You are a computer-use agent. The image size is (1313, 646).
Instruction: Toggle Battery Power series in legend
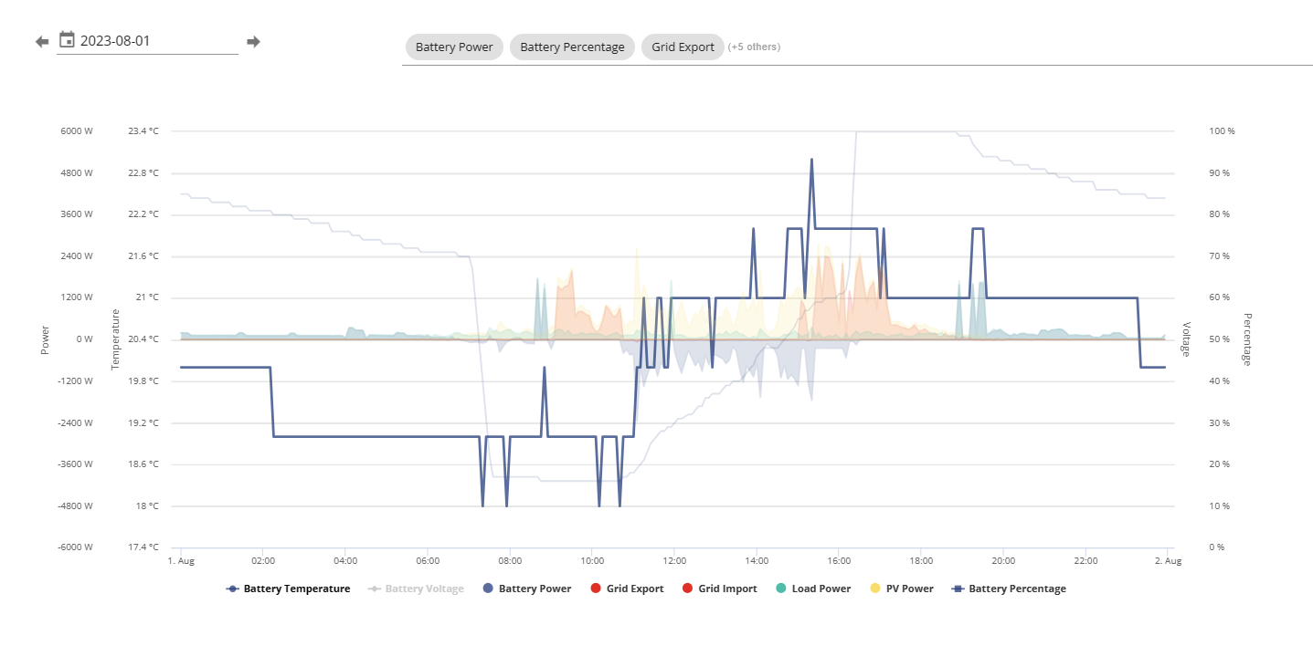[526, 589]
